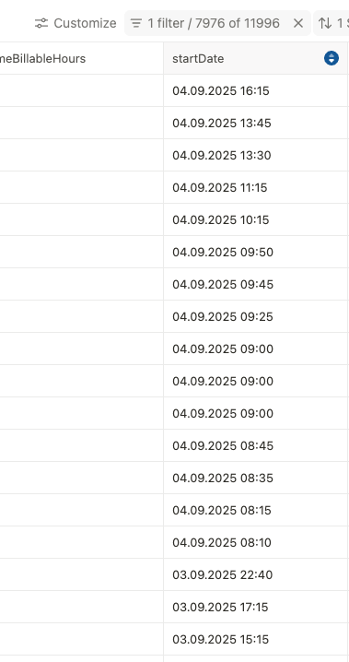Image resolution: width=349 pixels, height=662 pixels.
Task: Open the 1 filter / 7976 of 11996 chip
Action: (x=214, y=23)
